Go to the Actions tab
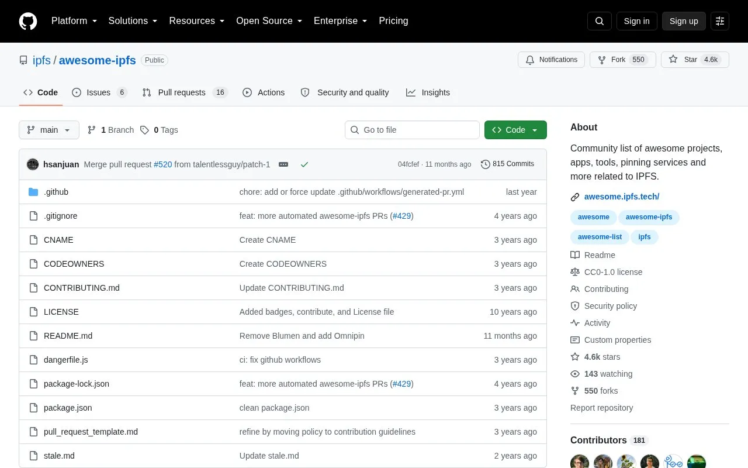Screen dimensions: 748x468 point(264,92)
